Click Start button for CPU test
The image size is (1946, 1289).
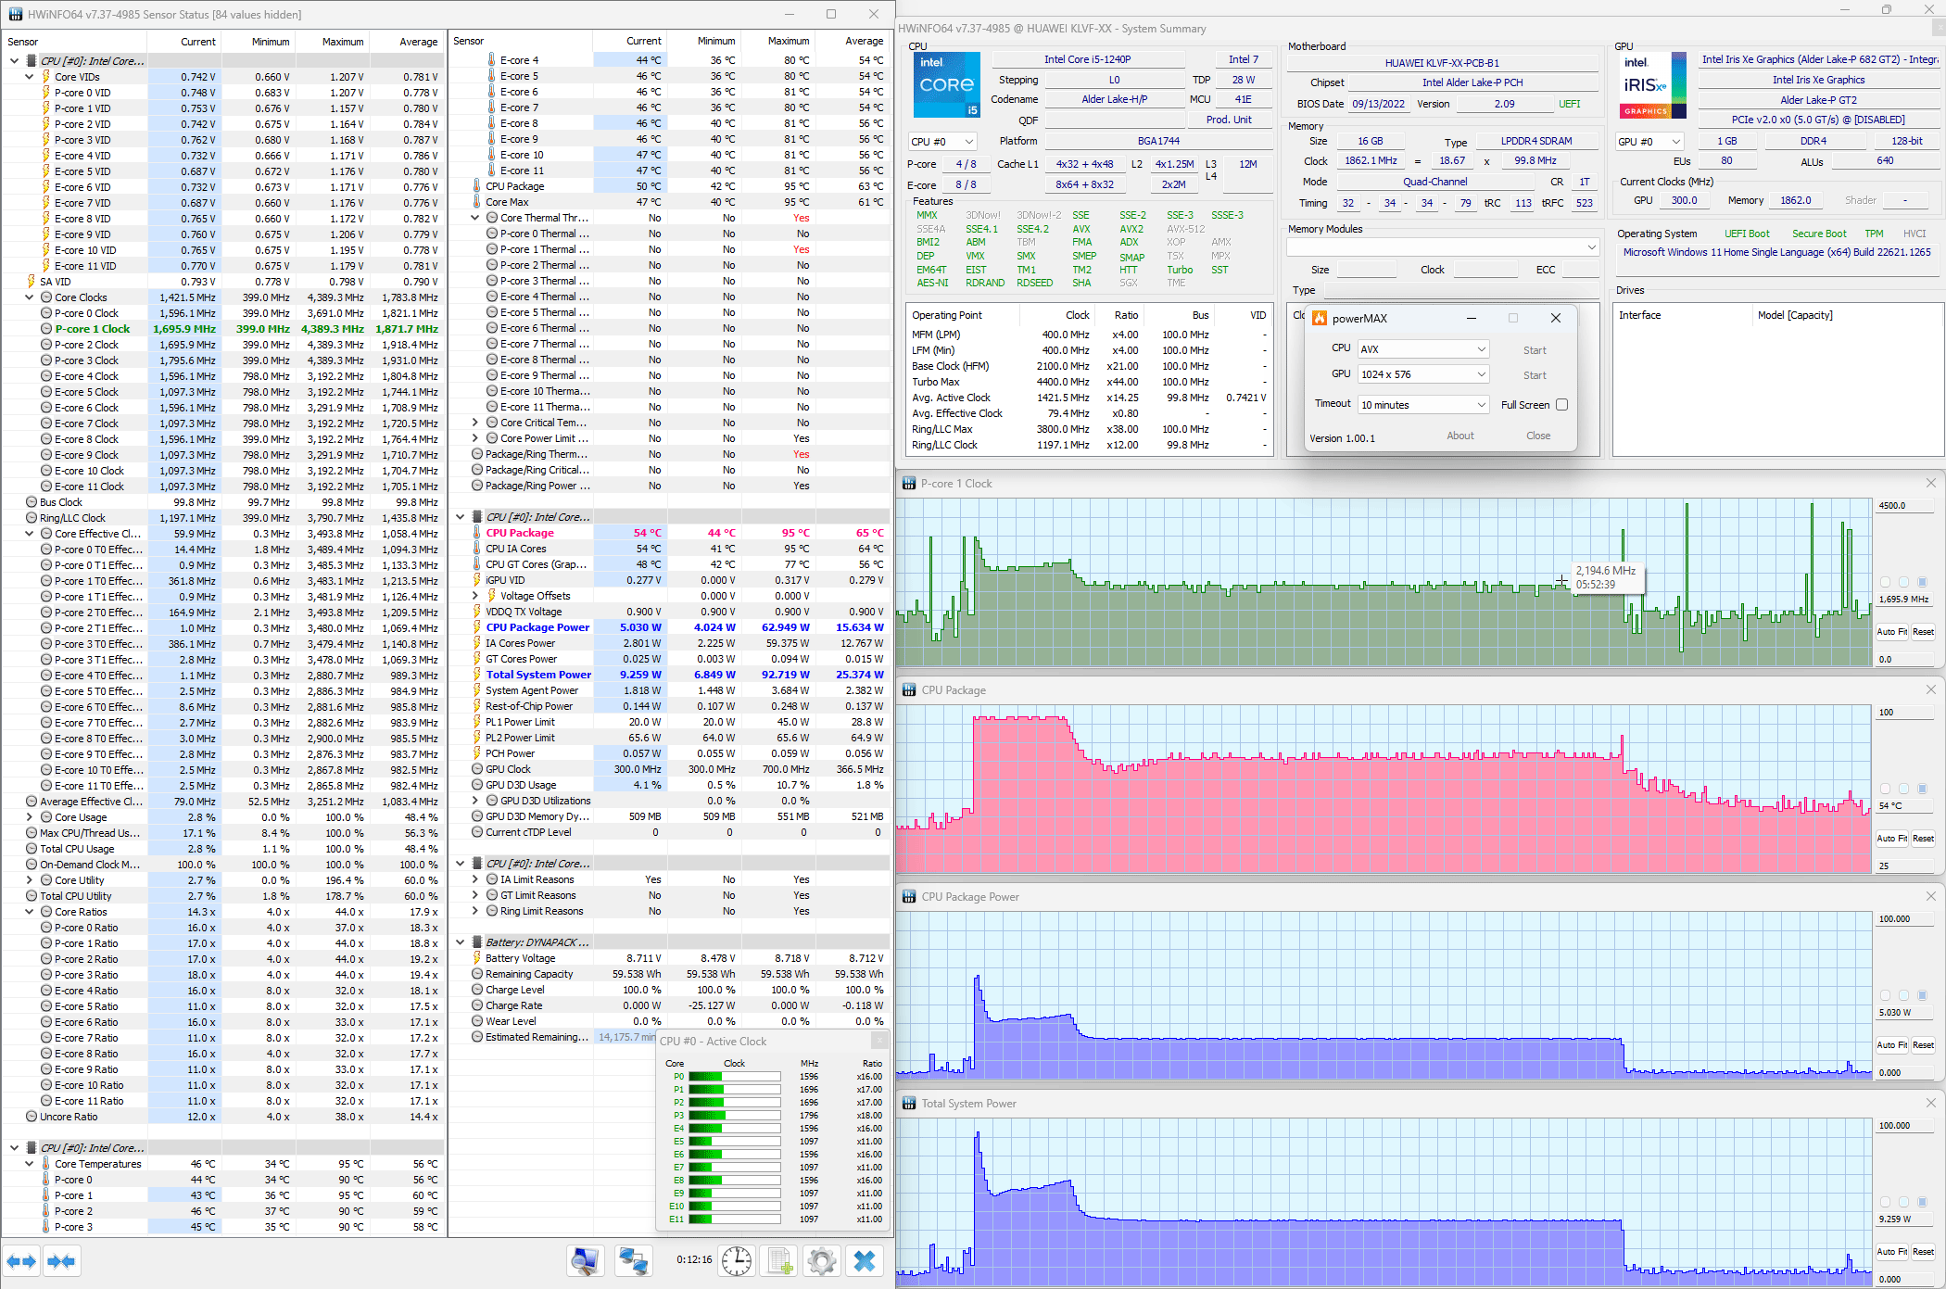pyautogui.click(x=1535, y=350)
